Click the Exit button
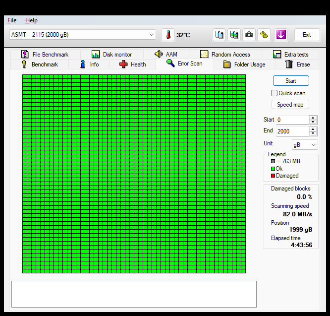330x316 pixels. tap(307, 35)
